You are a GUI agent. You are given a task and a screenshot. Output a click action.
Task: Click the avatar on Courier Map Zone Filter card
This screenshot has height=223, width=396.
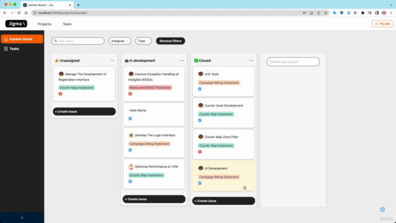point(200,137)
